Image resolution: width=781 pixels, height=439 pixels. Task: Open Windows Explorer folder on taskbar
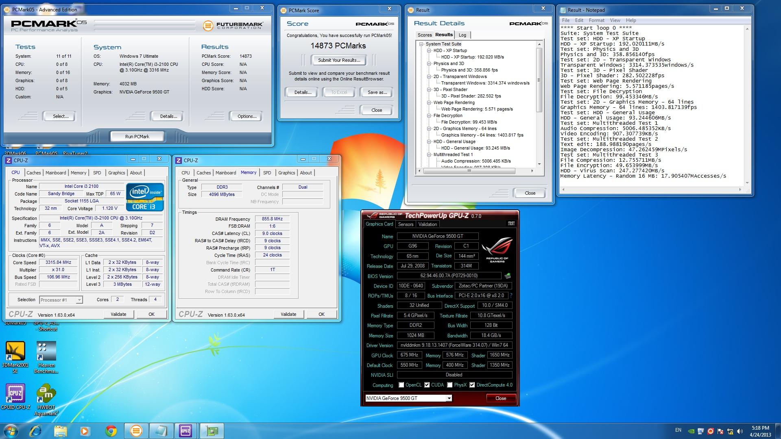coord(60,431)
